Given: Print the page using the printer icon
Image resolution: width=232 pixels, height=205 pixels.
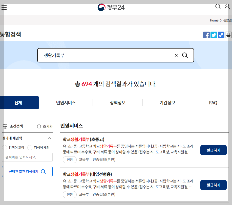Looking at the screenshot, I should (x=228, y=35).
